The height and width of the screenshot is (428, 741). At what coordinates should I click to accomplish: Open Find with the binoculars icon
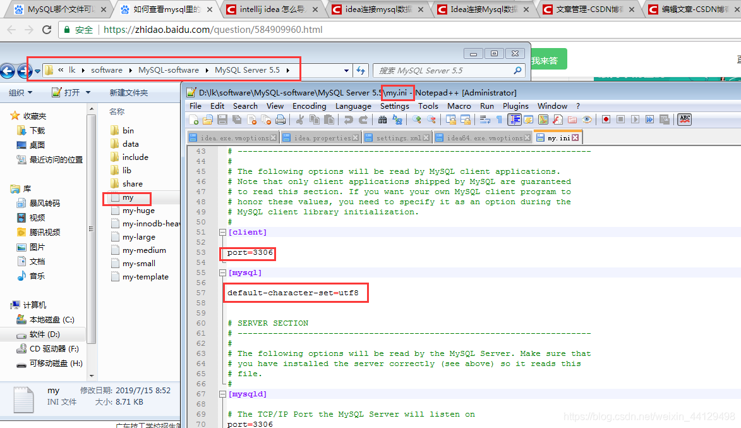coord(382,119)
